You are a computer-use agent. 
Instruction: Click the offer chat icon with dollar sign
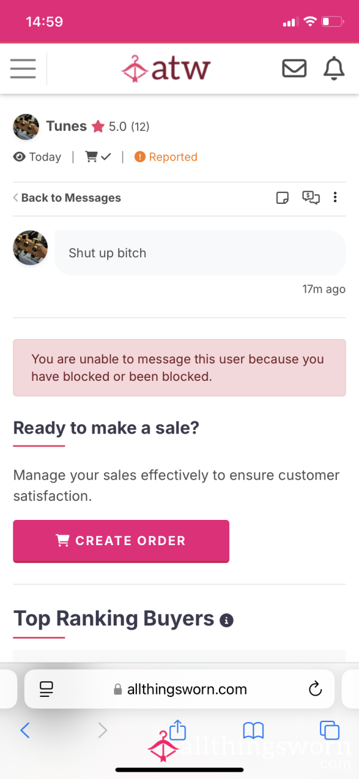311,197
